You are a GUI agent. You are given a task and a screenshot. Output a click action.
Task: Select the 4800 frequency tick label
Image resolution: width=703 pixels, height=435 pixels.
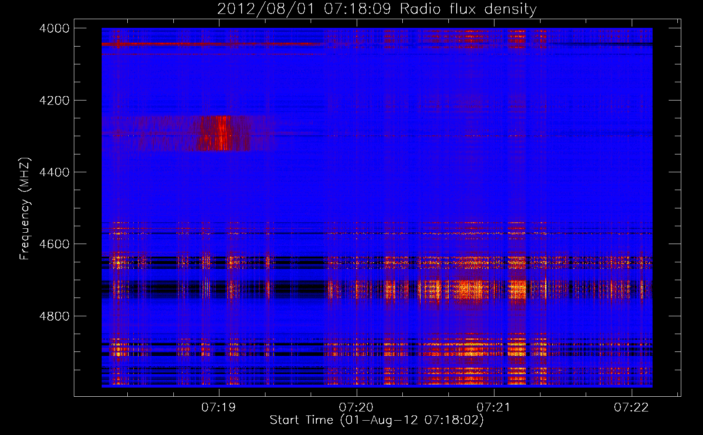[x=54, y=316]
